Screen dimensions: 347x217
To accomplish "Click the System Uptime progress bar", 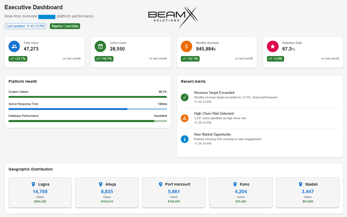I will [88, 97].
